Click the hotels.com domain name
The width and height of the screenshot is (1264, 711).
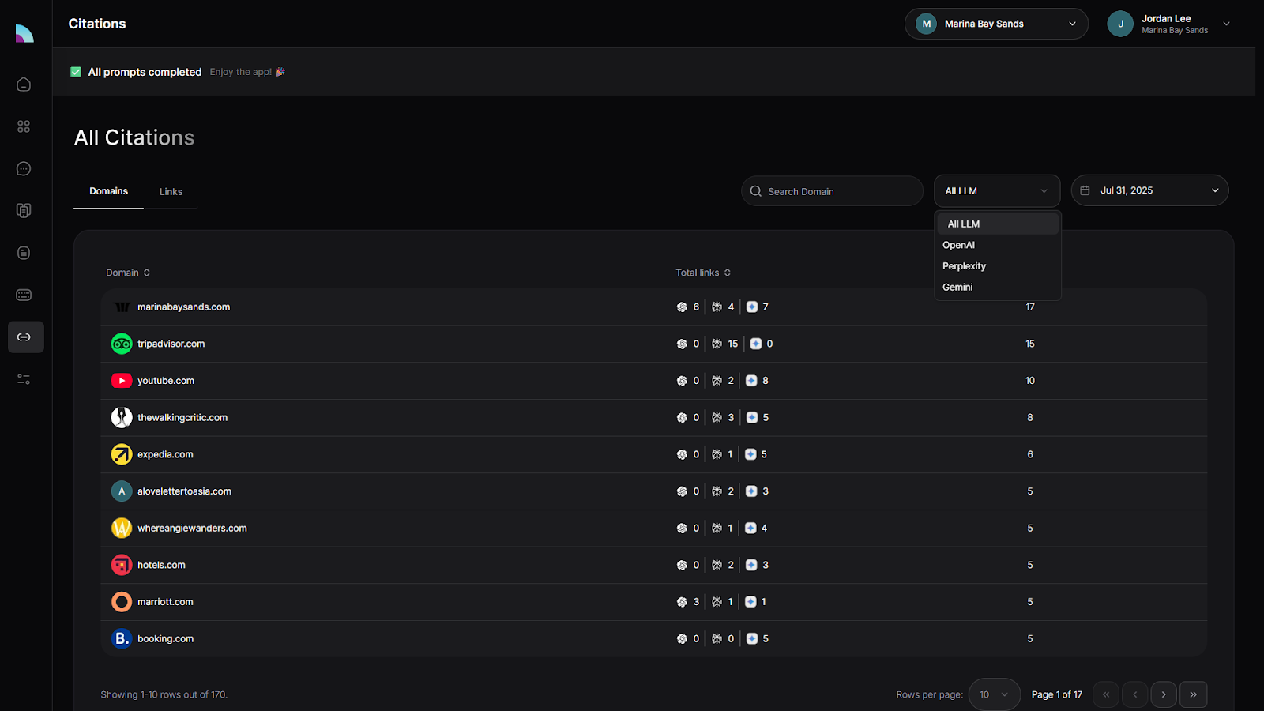tap(161, 565)
